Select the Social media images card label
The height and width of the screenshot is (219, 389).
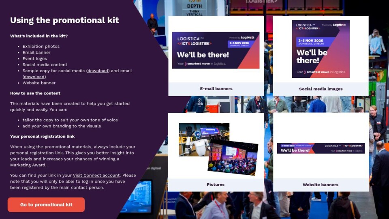pos(321,89)
